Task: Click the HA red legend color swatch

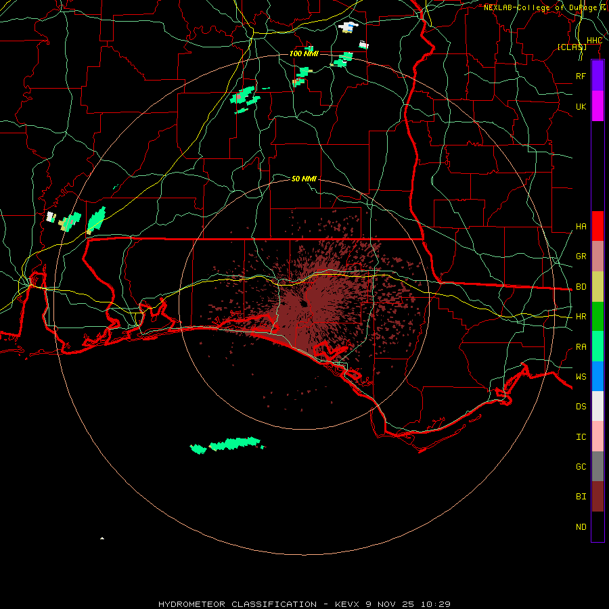Action: click(x=597, y=226)
